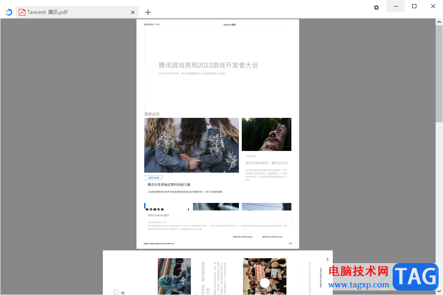This screenshot has width=443, height=295.
Task: Select the Tencent 腾讯.pdf tab
Action: tap(77, 12)
